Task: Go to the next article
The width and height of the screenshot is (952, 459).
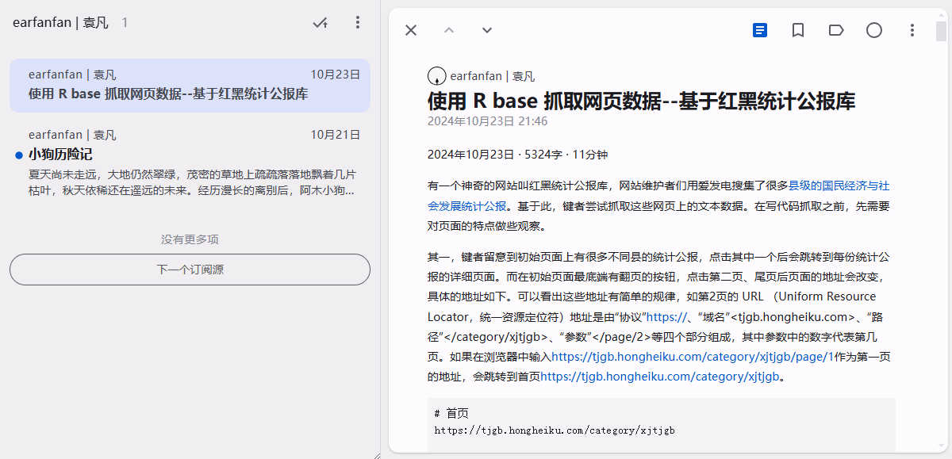Action: click(486, 30)
